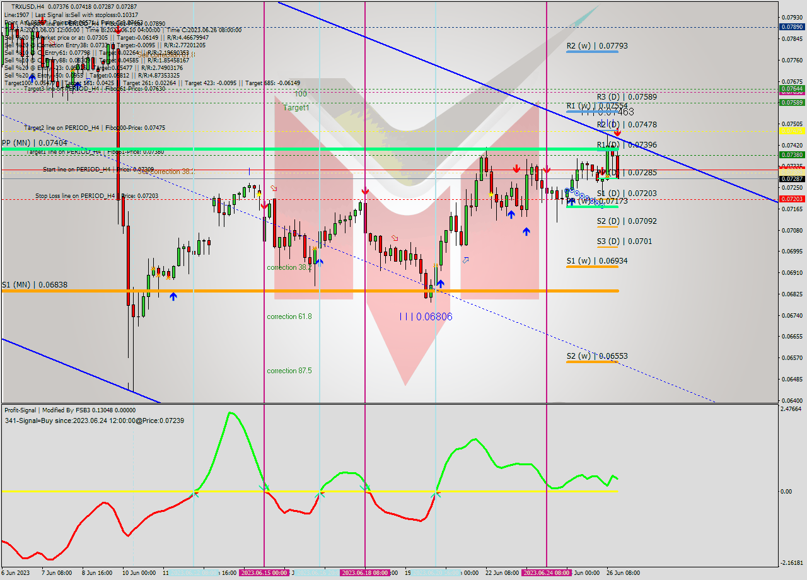Click the '| | | 0.06806' swing low label
This screenshot has height=580, width=807.
point(426,316)
